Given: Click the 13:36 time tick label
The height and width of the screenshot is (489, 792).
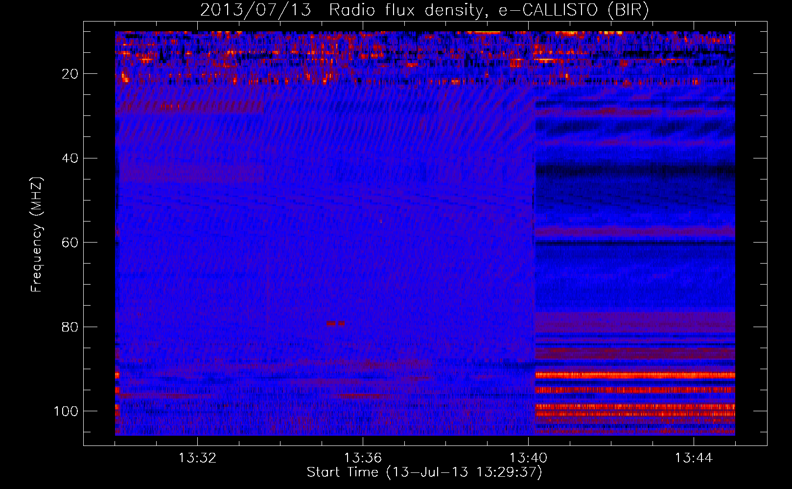Looking at the screenshot, I should coord(363,458).
